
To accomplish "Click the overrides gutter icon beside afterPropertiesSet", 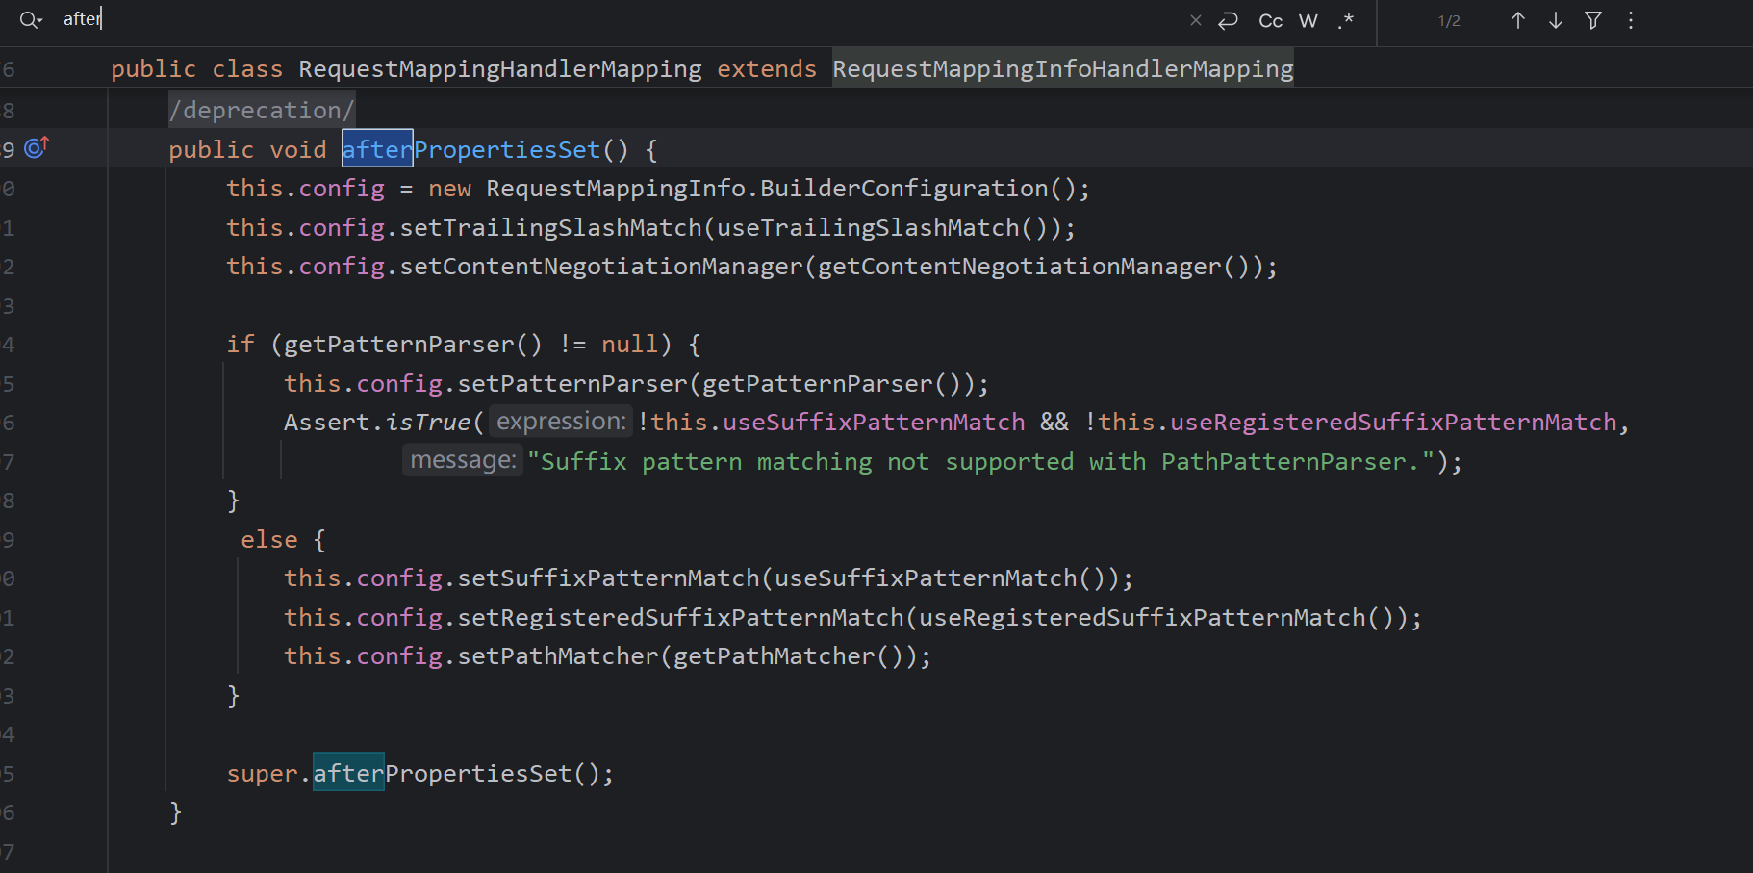I will pos(37,147).
